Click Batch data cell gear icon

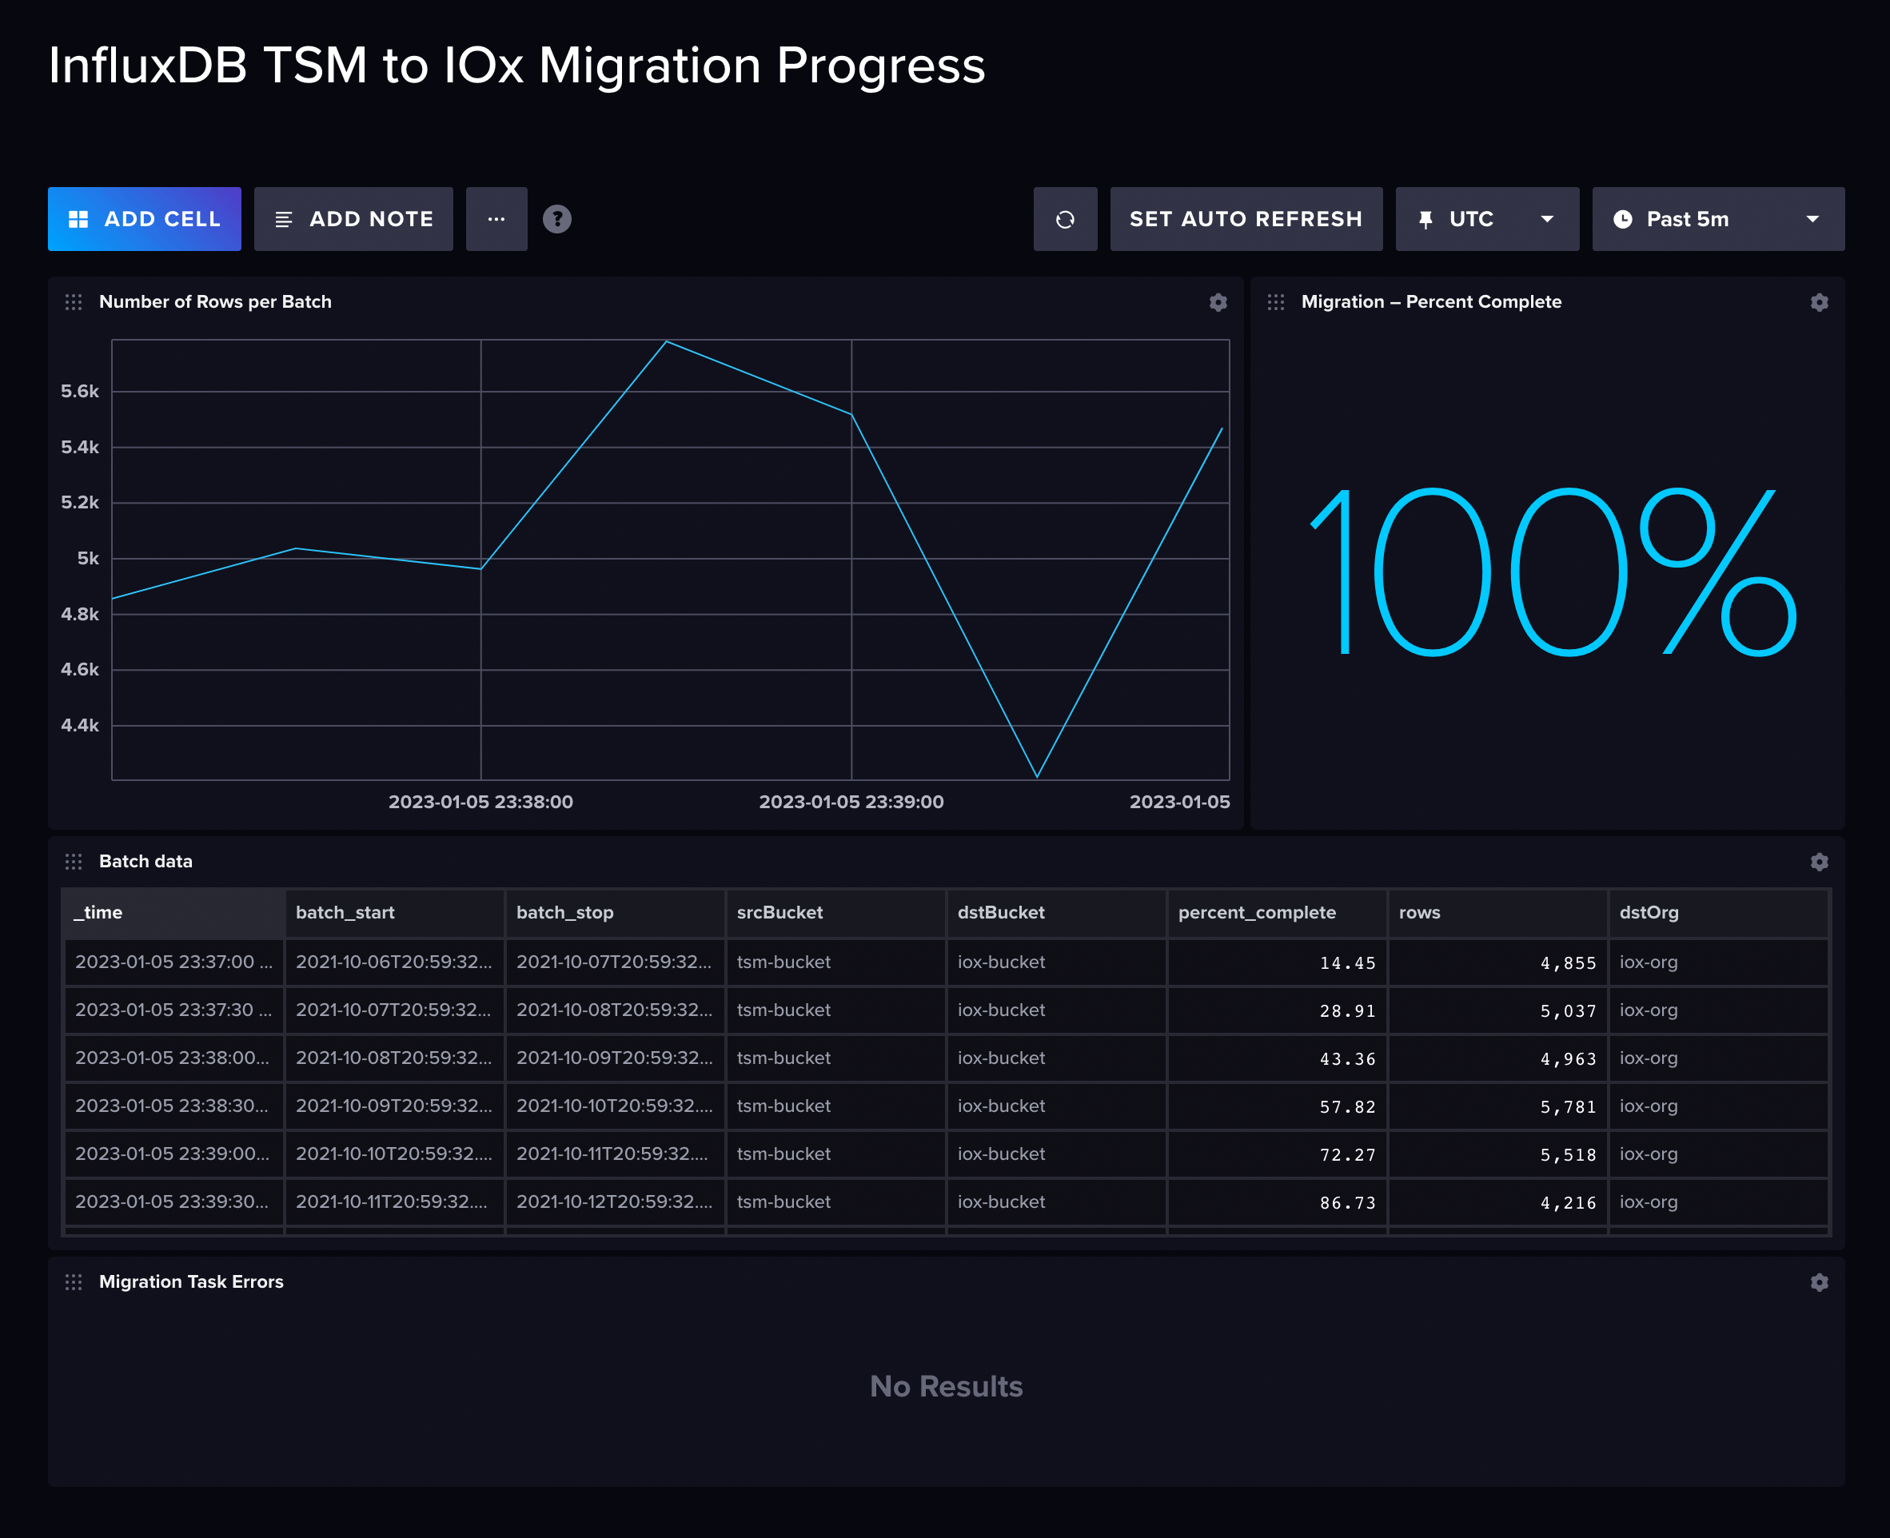pyautogui.click(x=1818, y=861)
